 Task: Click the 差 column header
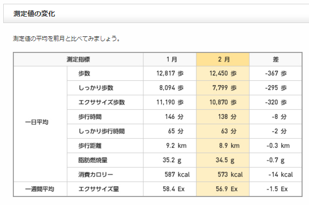click(x=275, y=59)
